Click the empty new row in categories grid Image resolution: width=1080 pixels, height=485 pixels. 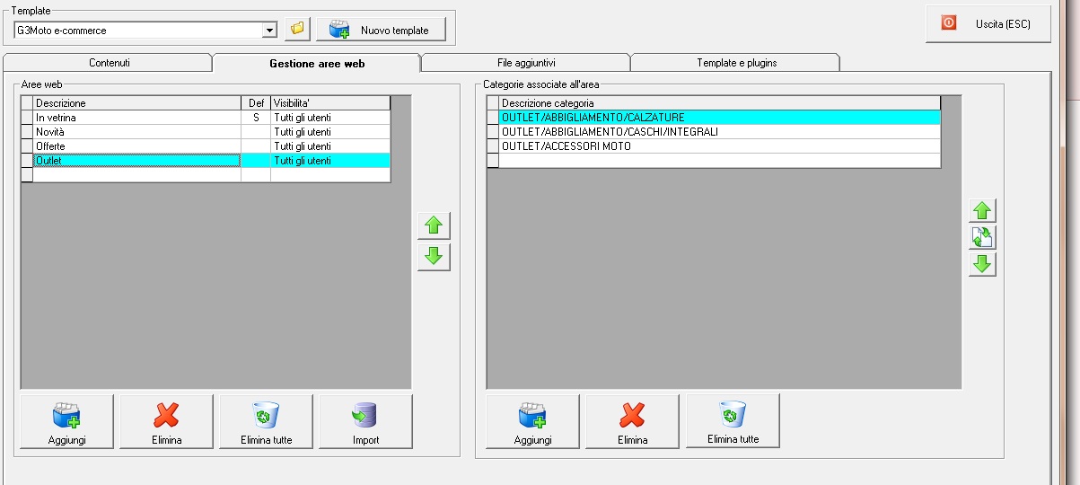(x=714, y=161)
